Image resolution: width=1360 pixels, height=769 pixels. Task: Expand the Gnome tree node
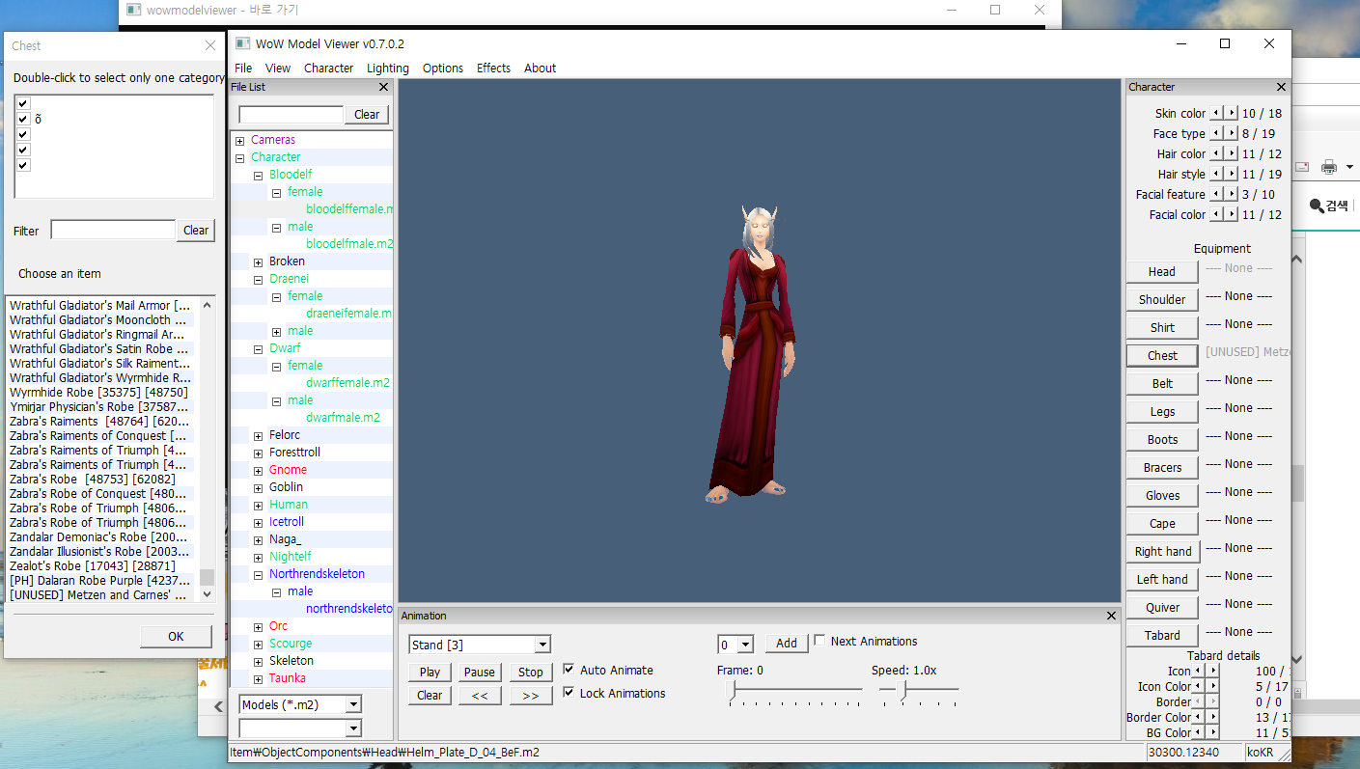click(x=258, y=471)
